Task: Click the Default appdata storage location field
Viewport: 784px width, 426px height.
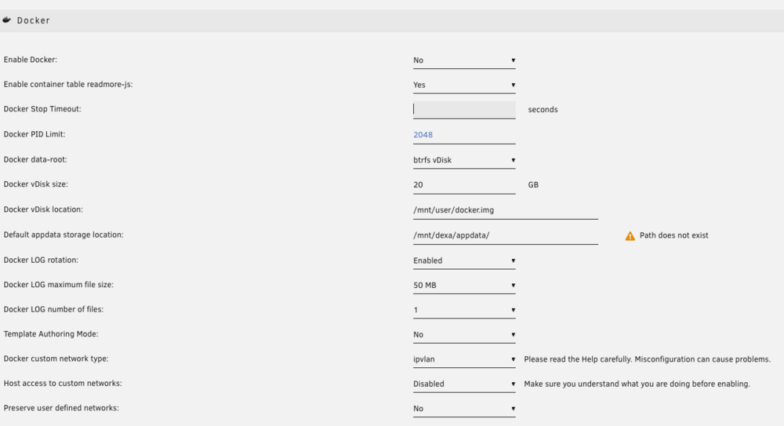Action: tap(506, 235)
